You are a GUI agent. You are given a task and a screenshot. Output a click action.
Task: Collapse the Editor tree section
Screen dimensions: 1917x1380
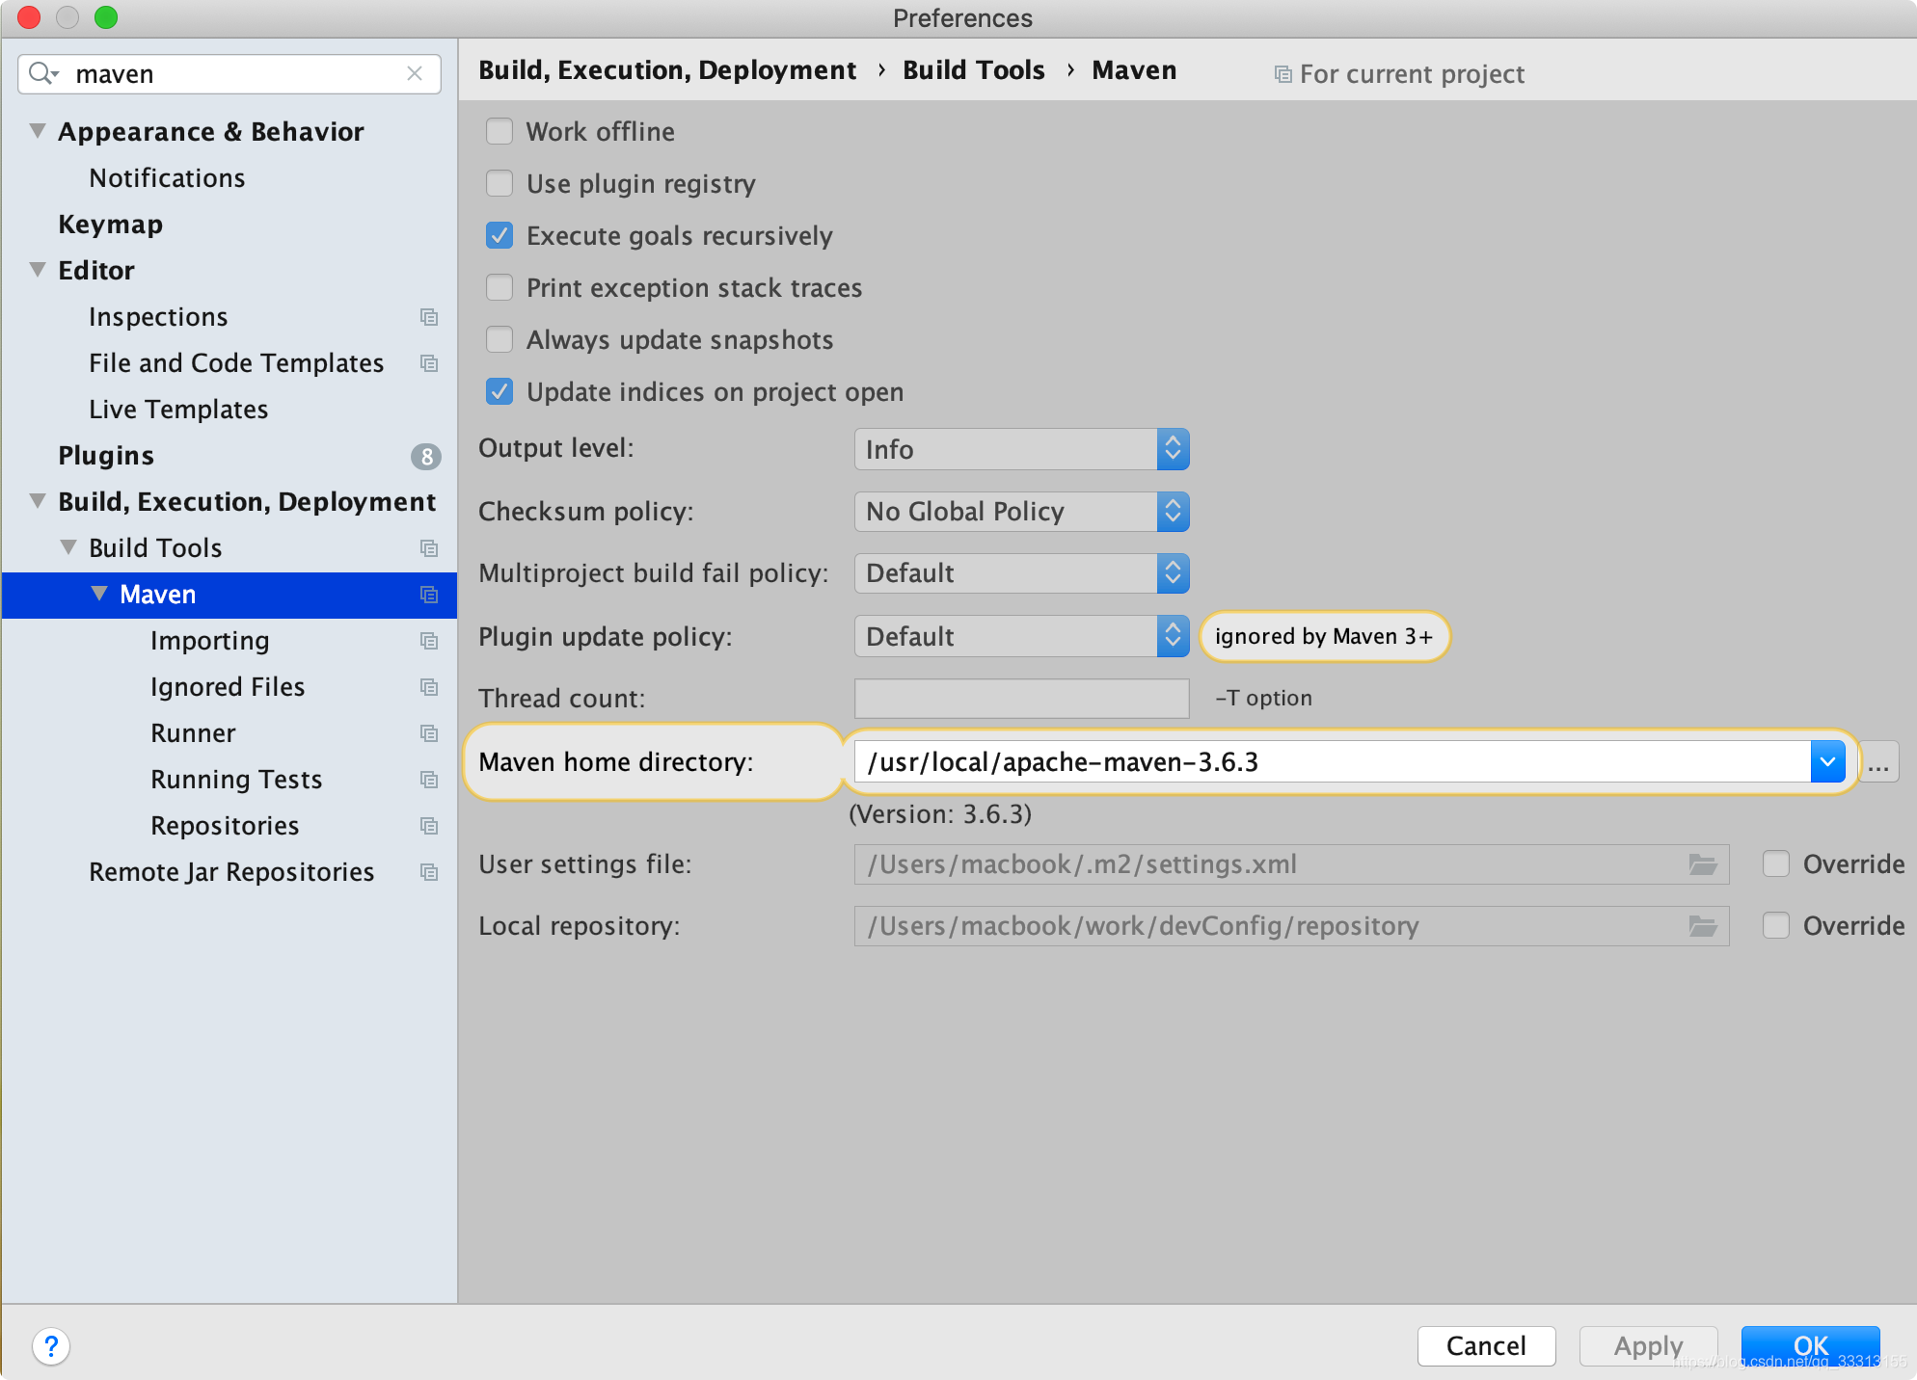point(38,270)
